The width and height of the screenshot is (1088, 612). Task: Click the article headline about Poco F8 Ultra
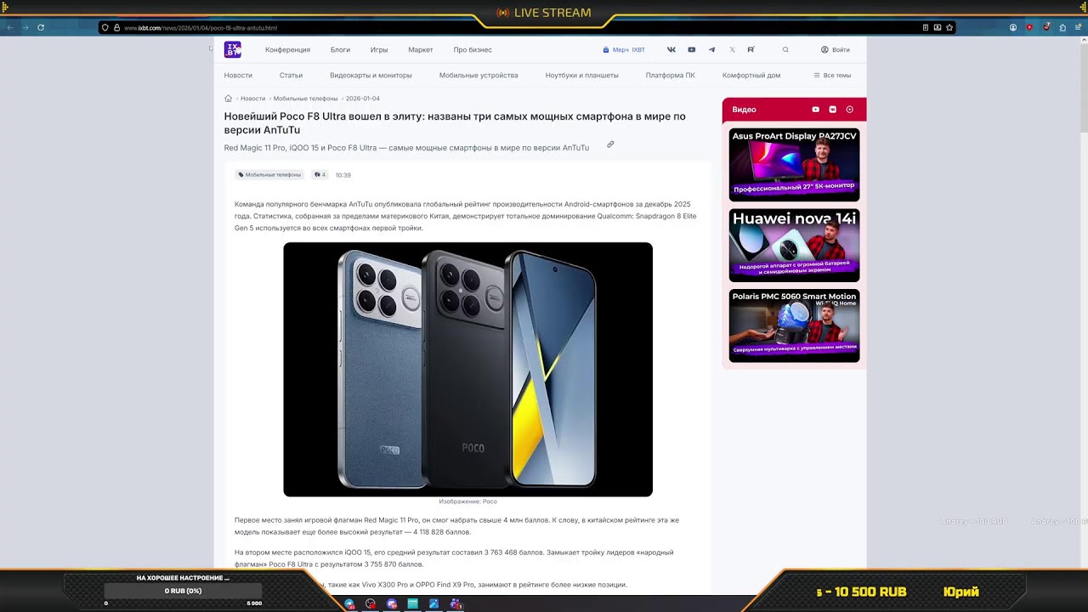pyautogui.click(x=455, y=123)
